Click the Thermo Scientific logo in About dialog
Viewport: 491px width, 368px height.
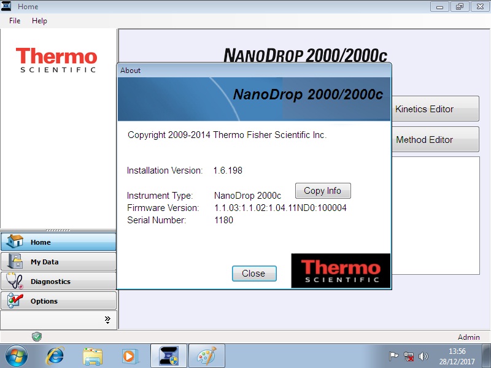[x=341, y=270]
